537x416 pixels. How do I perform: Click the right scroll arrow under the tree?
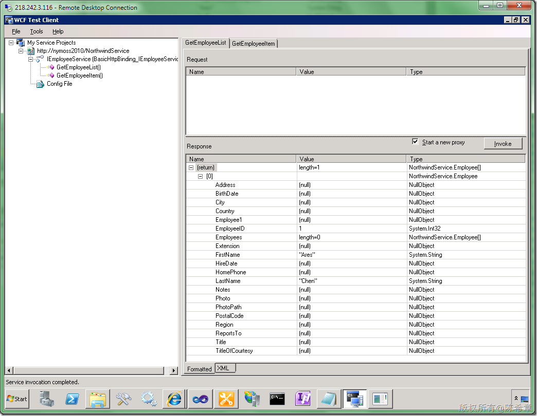pos(174,370)
